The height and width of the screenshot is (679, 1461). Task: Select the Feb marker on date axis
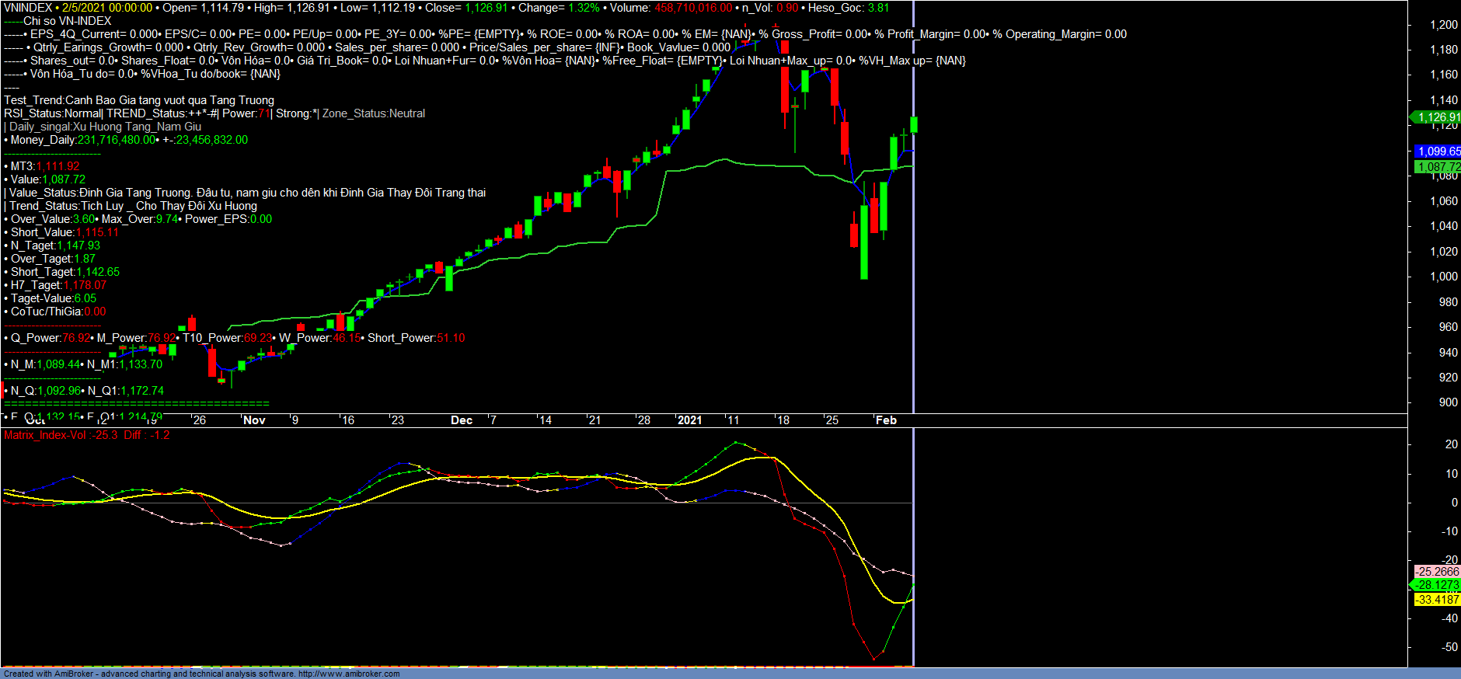pyautogui.click(x=886, y=420)
